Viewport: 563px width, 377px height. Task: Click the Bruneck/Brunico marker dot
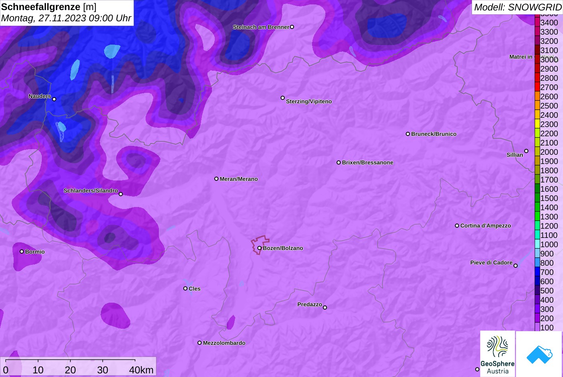(x=408, y=134)
